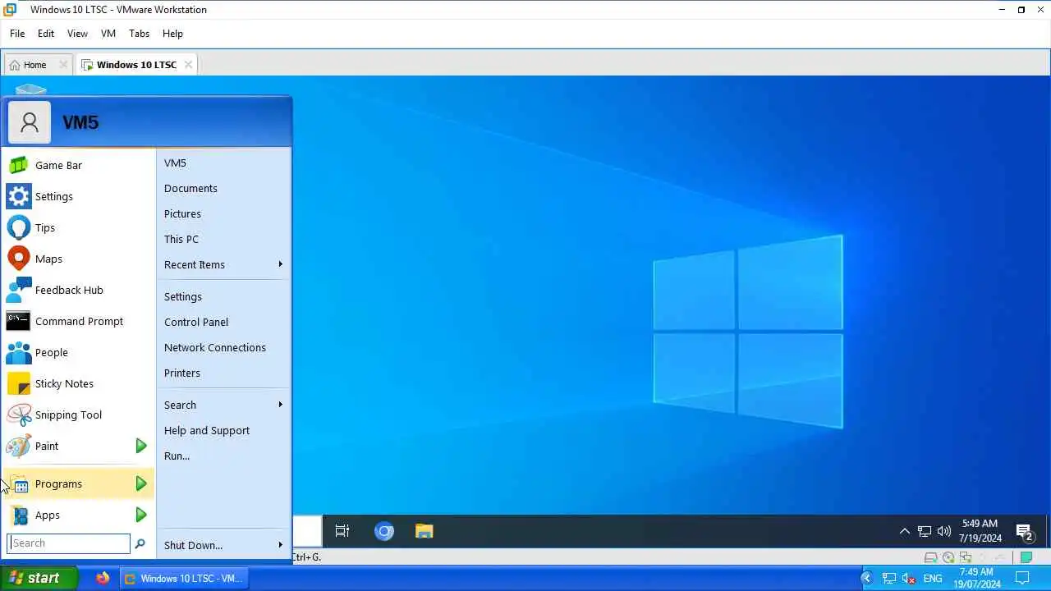Expand the Paint jump list arrow
The height and width of the screenshot is (591, 1051).
click(141, 446)
